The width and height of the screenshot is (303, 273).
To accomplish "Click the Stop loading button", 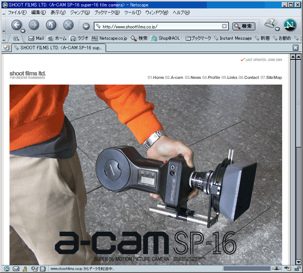I will [x=69, y=25].
